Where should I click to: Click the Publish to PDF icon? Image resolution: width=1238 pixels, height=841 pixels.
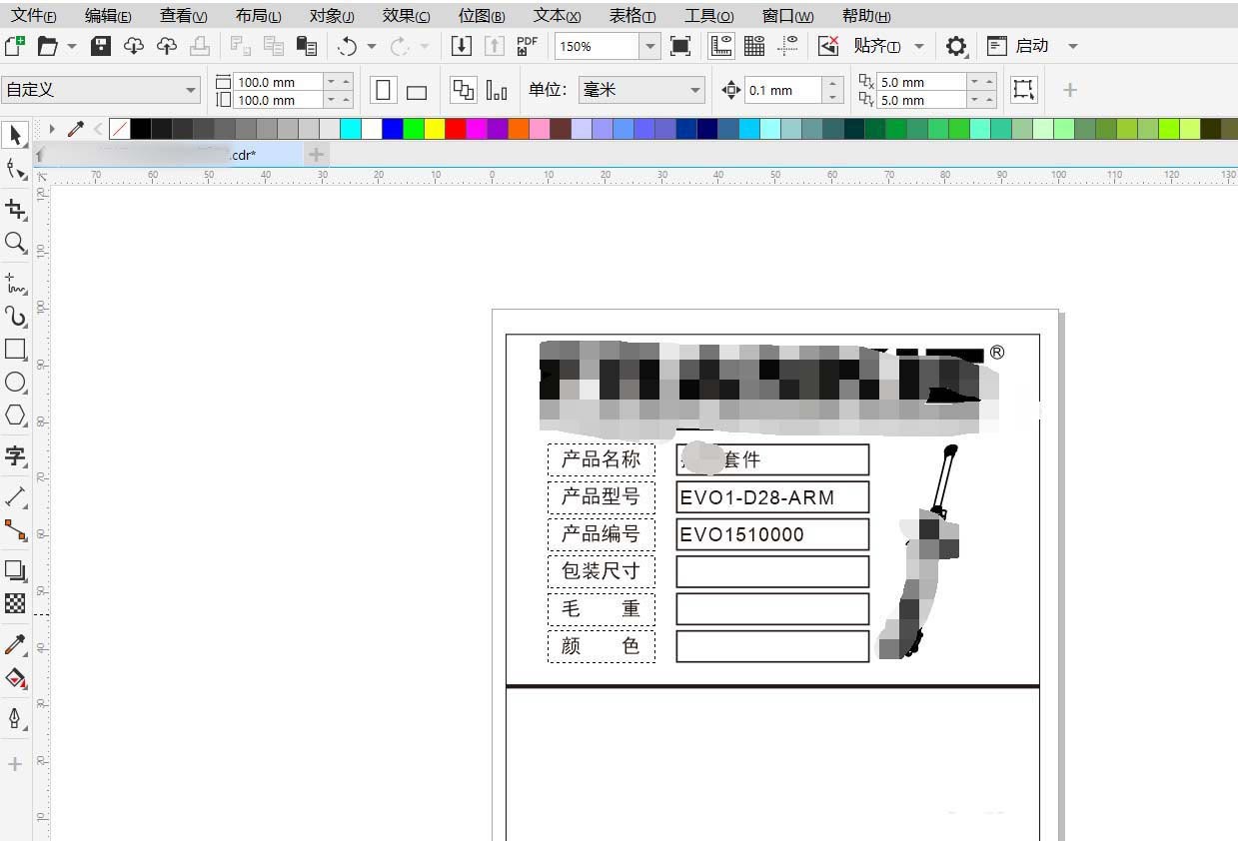click(527, 45)
